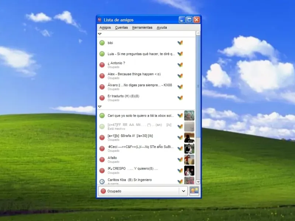This screenshot has width=295, height=221.
Task: Click the buddy list vertical scrollbar thumb
Action: tap(198, 87)
